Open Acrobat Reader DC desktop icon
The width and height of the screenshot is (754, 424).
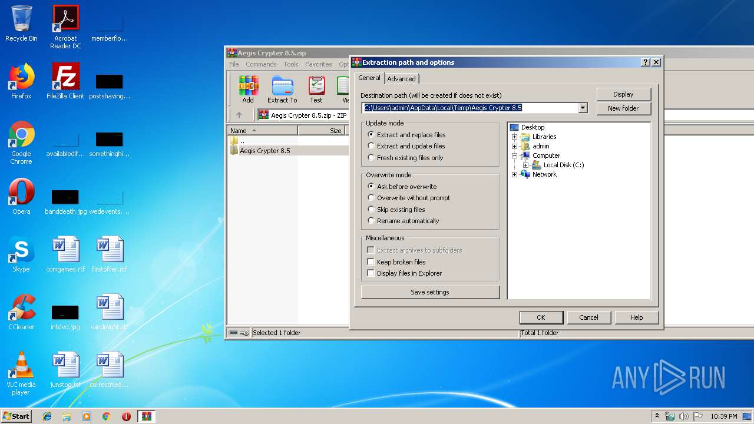click(x=65, y=27)
